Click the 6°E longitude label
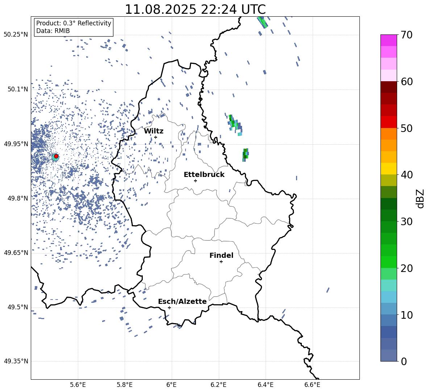This screenshot has width=429, height=392. [x=171, y=385]
